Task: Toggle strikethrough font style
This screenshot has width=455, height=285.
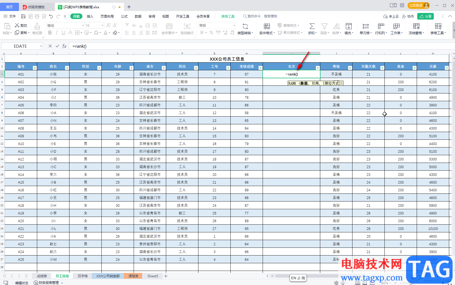Action: [70, 33]
